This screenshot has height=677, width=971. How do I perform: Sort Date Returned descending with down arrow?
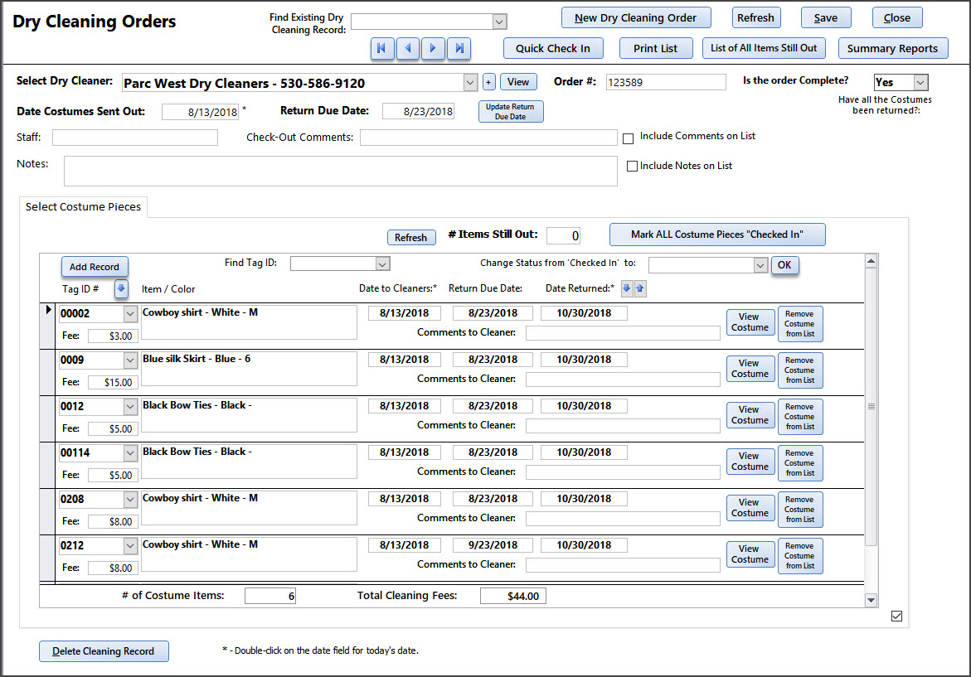pos(627,288)
